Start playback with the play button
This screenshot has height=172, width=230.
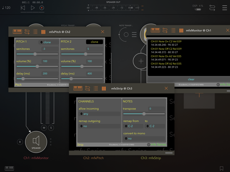coord(32,8)
